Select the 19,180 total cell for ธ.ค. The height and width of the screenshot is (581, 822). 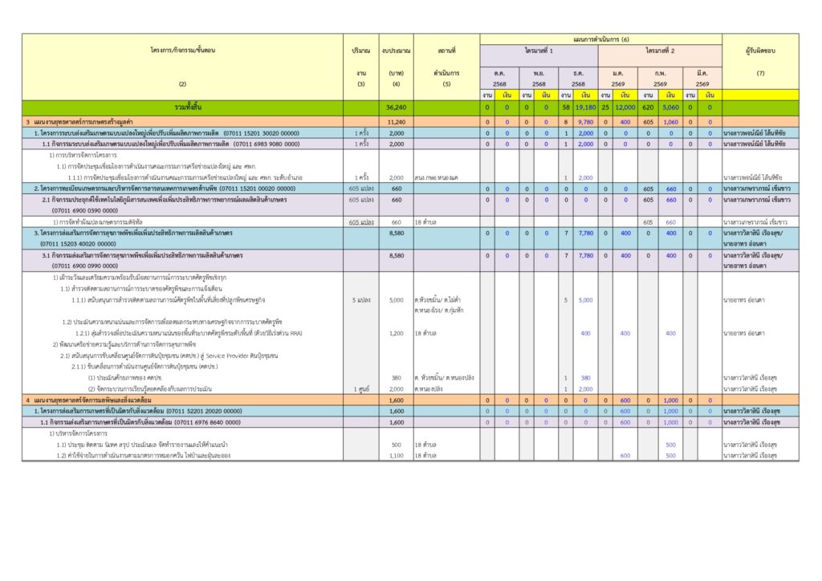[x=586, y=107]
